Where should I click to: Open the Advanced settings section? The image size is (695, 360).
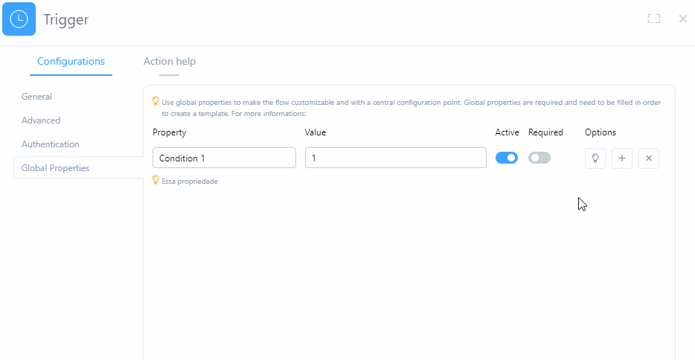coord(41,120)
